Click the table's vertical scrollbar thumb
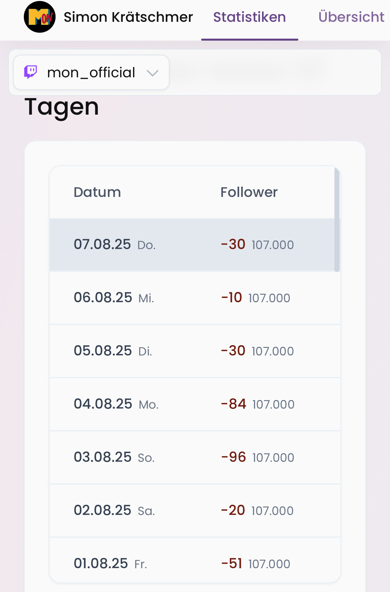Screen dimensions: 390x592 [337, 220]
